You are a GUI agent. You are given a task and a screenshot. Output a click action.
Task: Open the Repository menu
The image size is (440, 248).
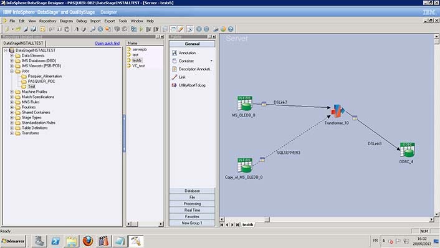tap(47, 21)
